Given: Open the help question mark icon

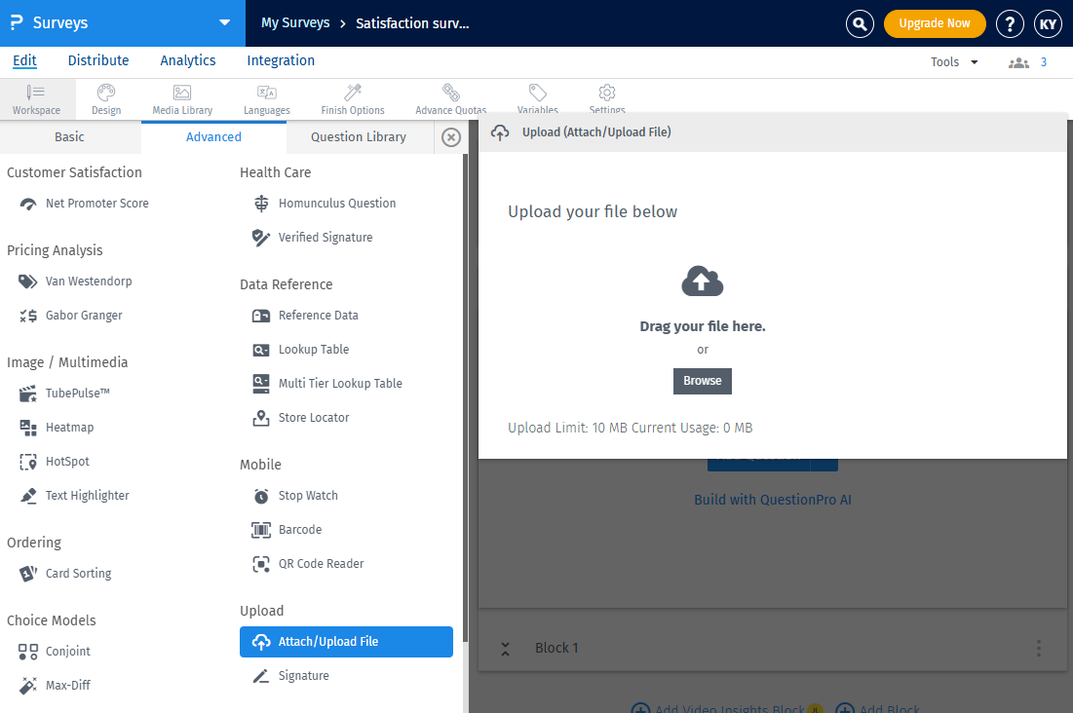Looking at the screenshot, I should (1010, 23).
